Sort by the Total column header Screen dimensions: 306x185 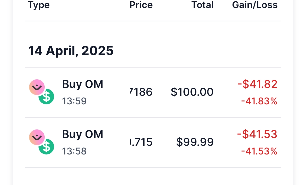202,5
